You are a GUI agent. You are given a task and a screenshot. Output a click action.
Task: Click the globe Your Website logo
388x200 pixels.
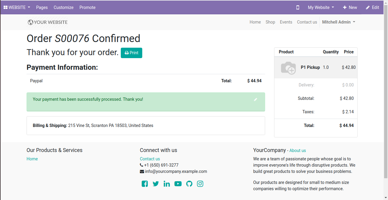pyautogui.click(x=47, y=22)
